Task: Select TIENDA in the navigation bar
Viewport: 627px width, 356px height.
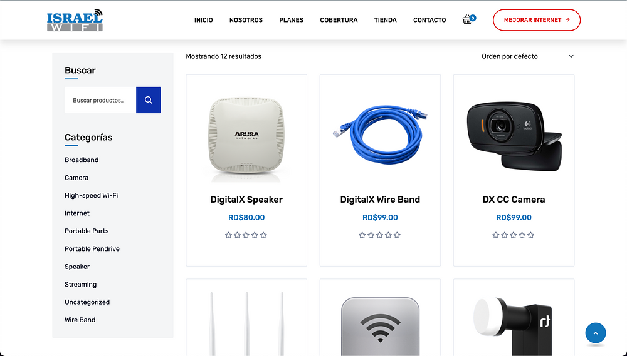Action: click(x=385, y=20)
